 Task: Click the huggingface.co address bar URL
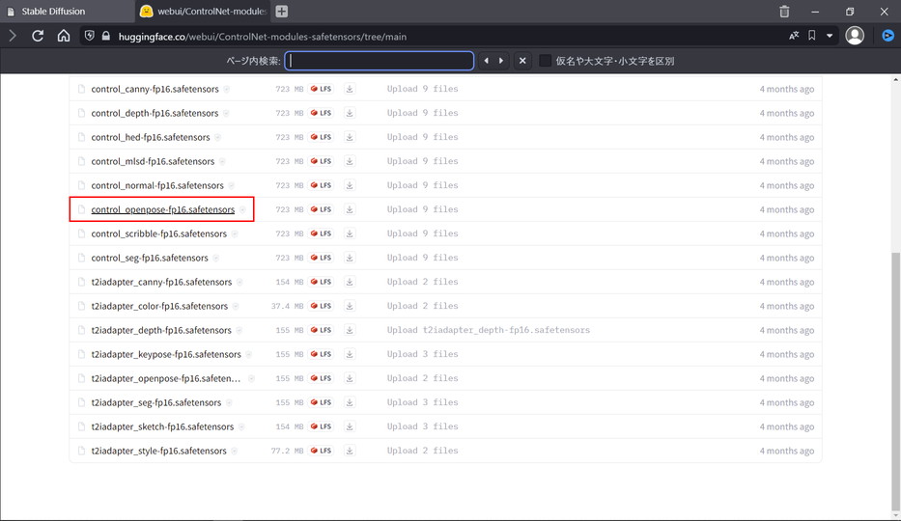coord(263,36)
